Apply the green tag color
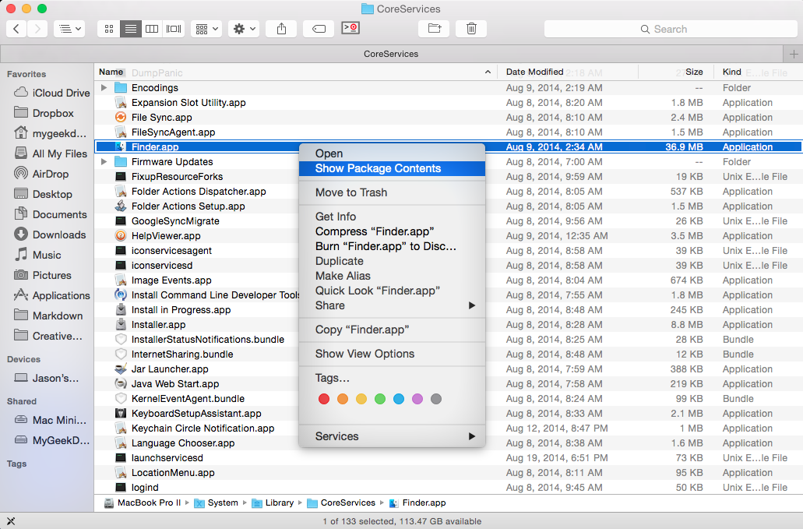Image resolution: width=803 pixels, height=529 pixels. tap(380, 399)
